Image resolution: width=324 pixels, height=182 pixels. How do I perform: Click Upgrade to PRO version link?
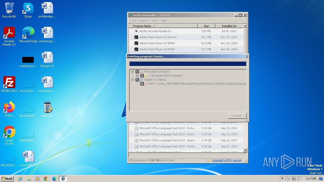(x=227, y=160)
